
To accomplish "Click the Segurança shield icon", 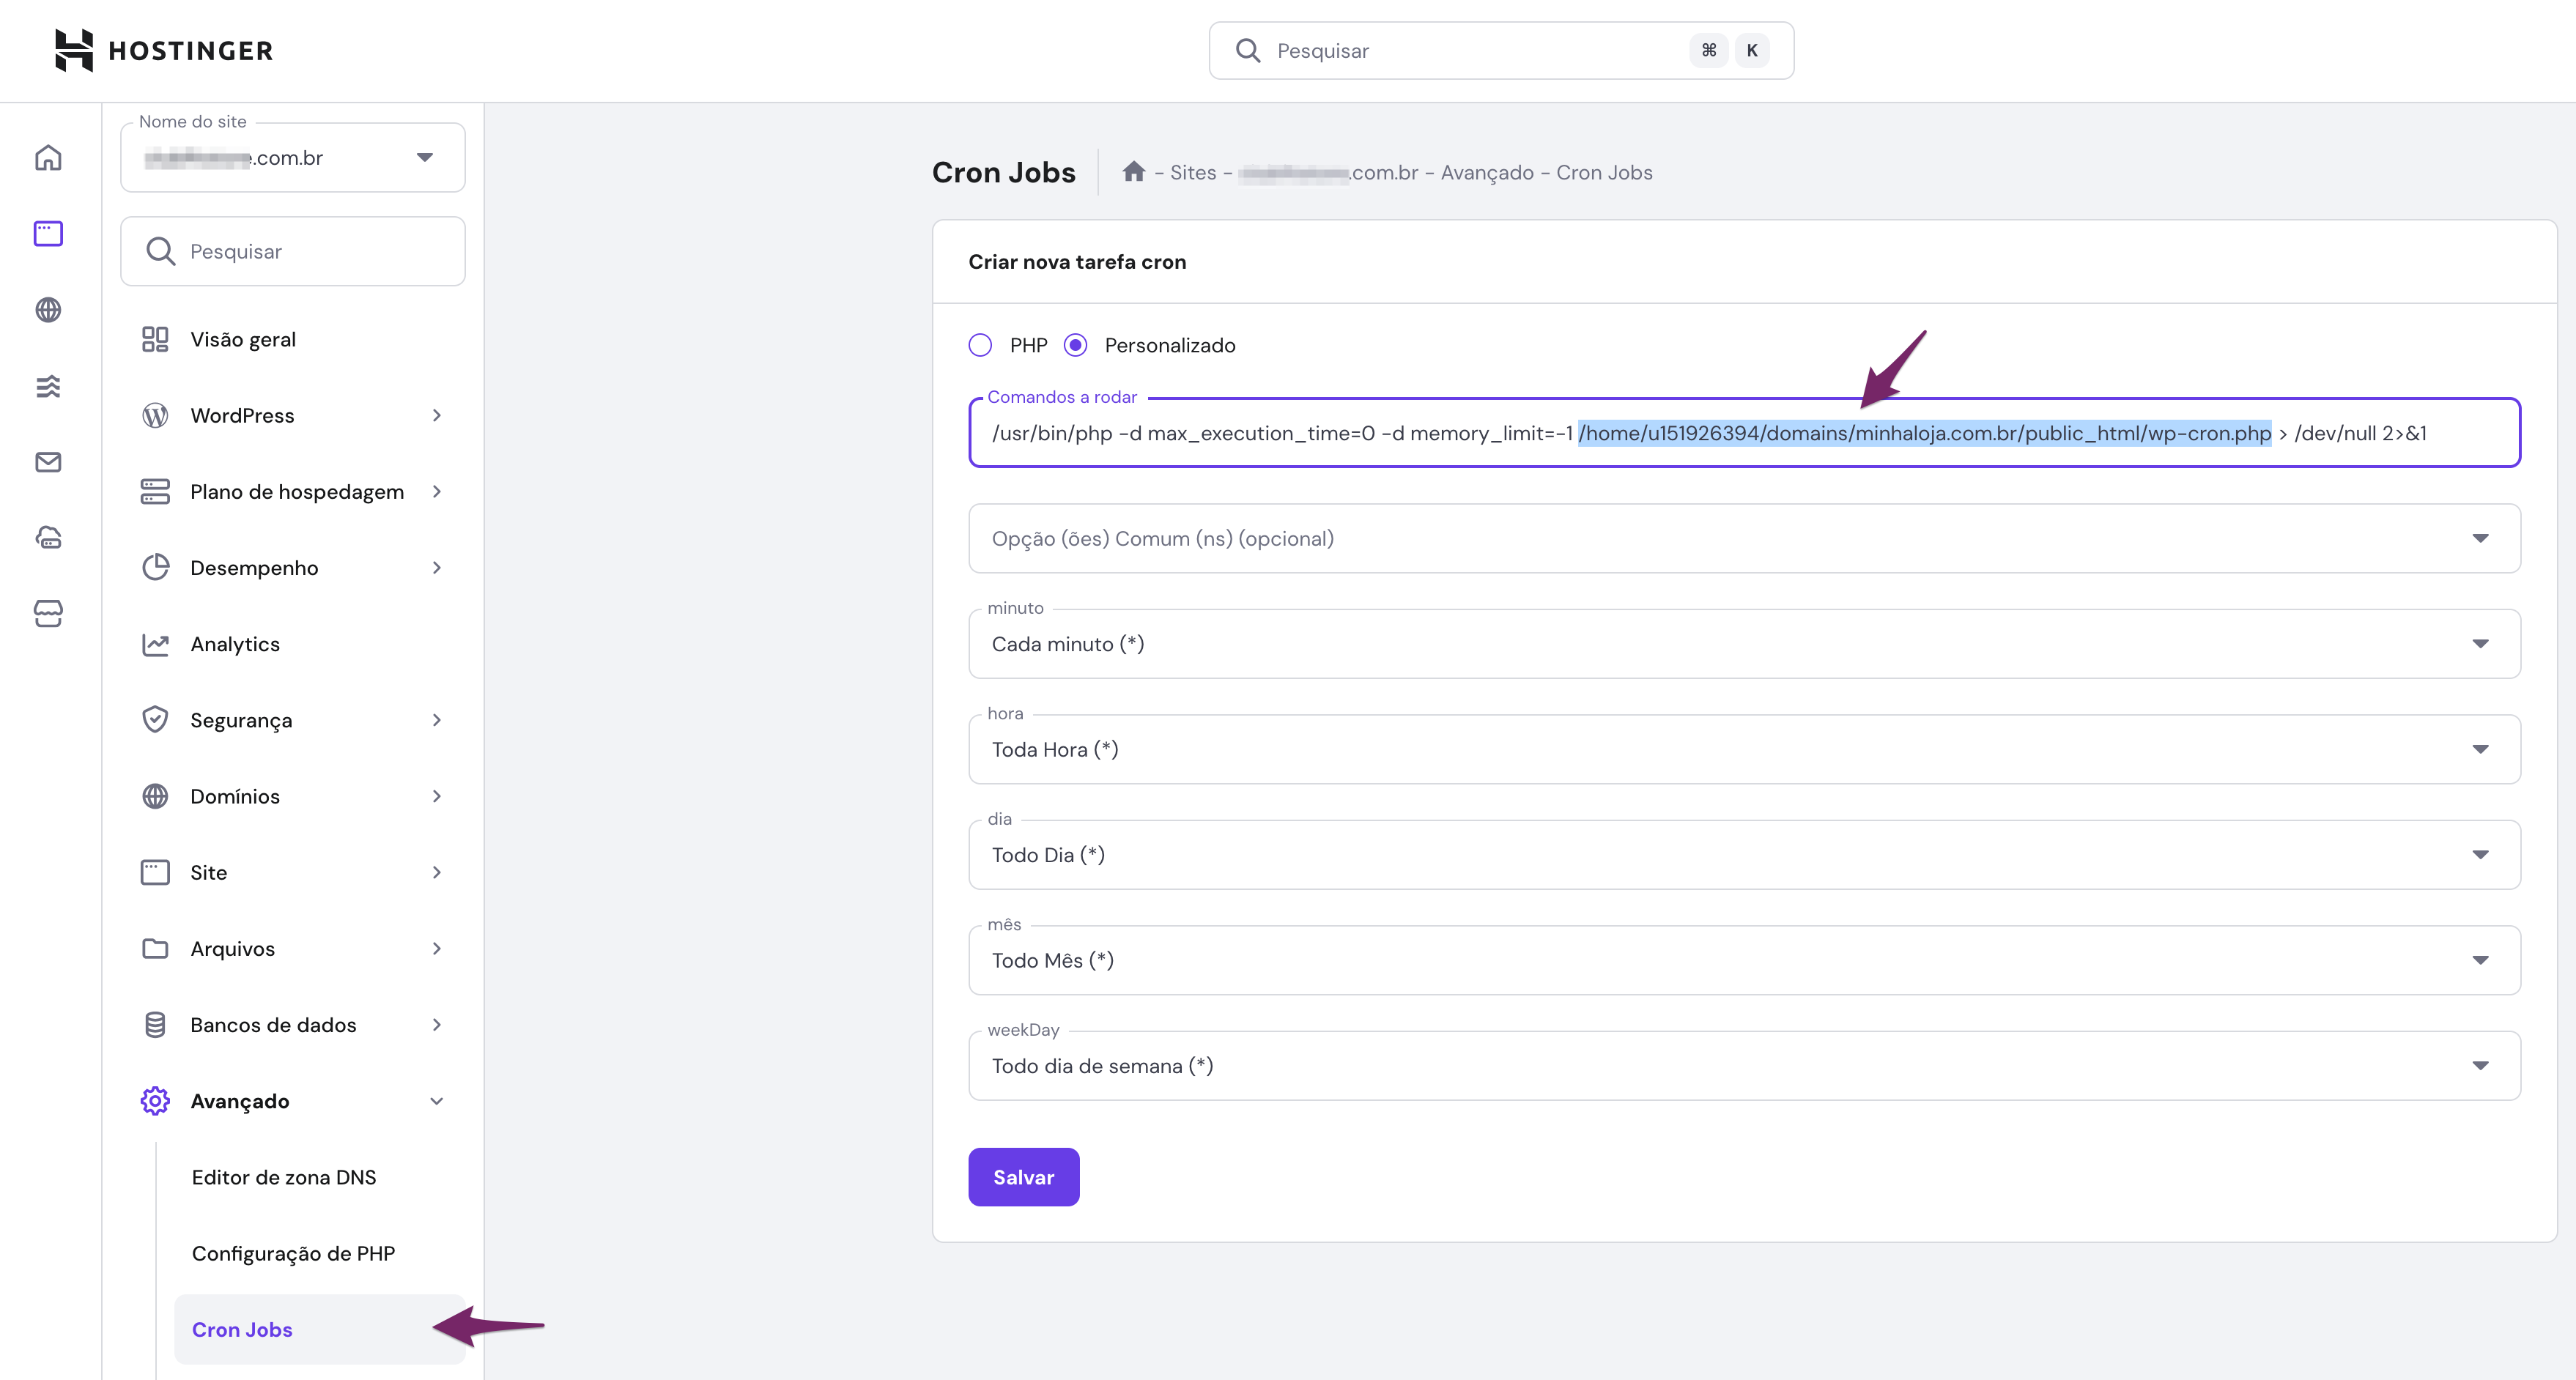I will tap(155, 720).
